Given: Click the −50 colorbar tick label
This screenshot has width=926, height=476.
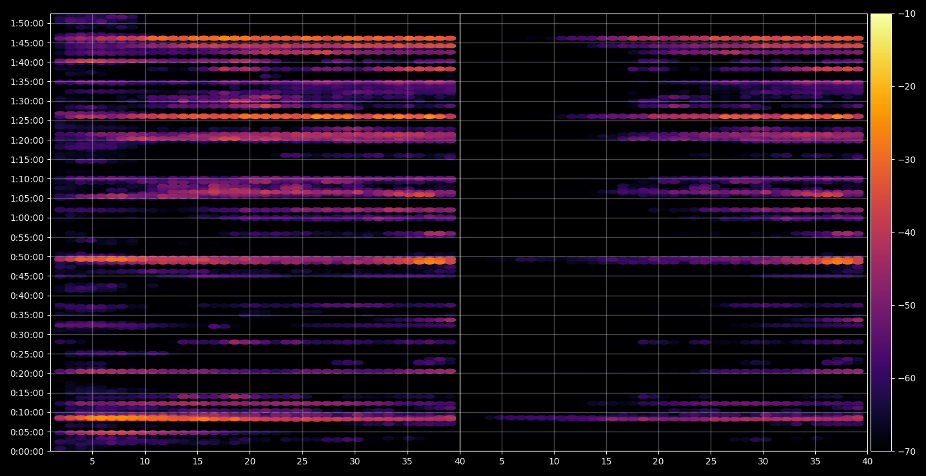Looking at the screenshot, I should click(906, 305).
